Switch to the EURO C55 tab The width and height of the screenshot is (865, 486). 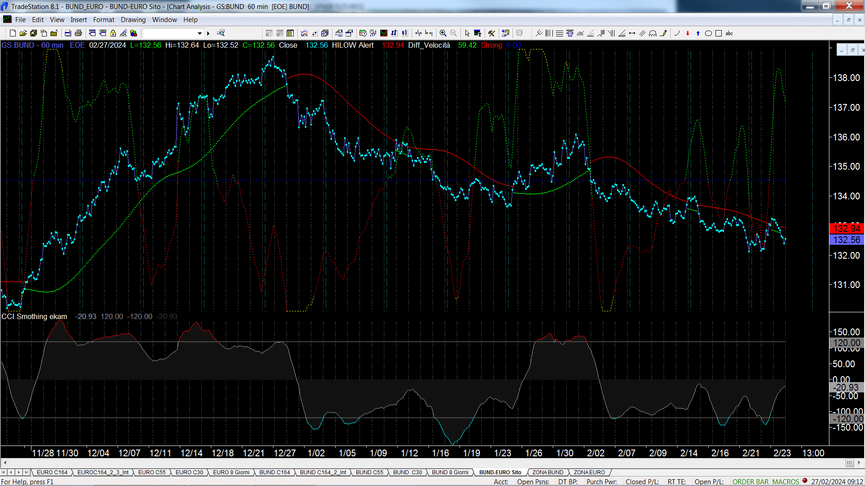point(152,472)
